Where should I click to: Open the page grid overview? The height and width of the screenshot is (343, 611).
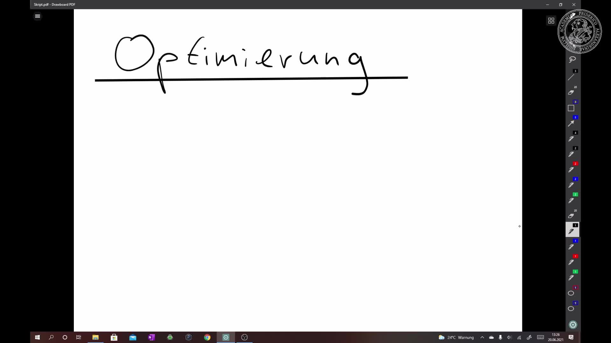551,20
